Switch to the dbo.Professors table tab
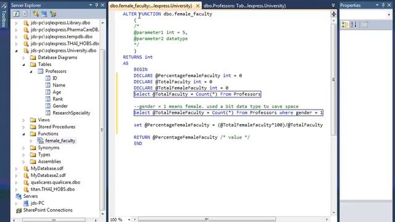395x222 pixels. tap(244, 6)
